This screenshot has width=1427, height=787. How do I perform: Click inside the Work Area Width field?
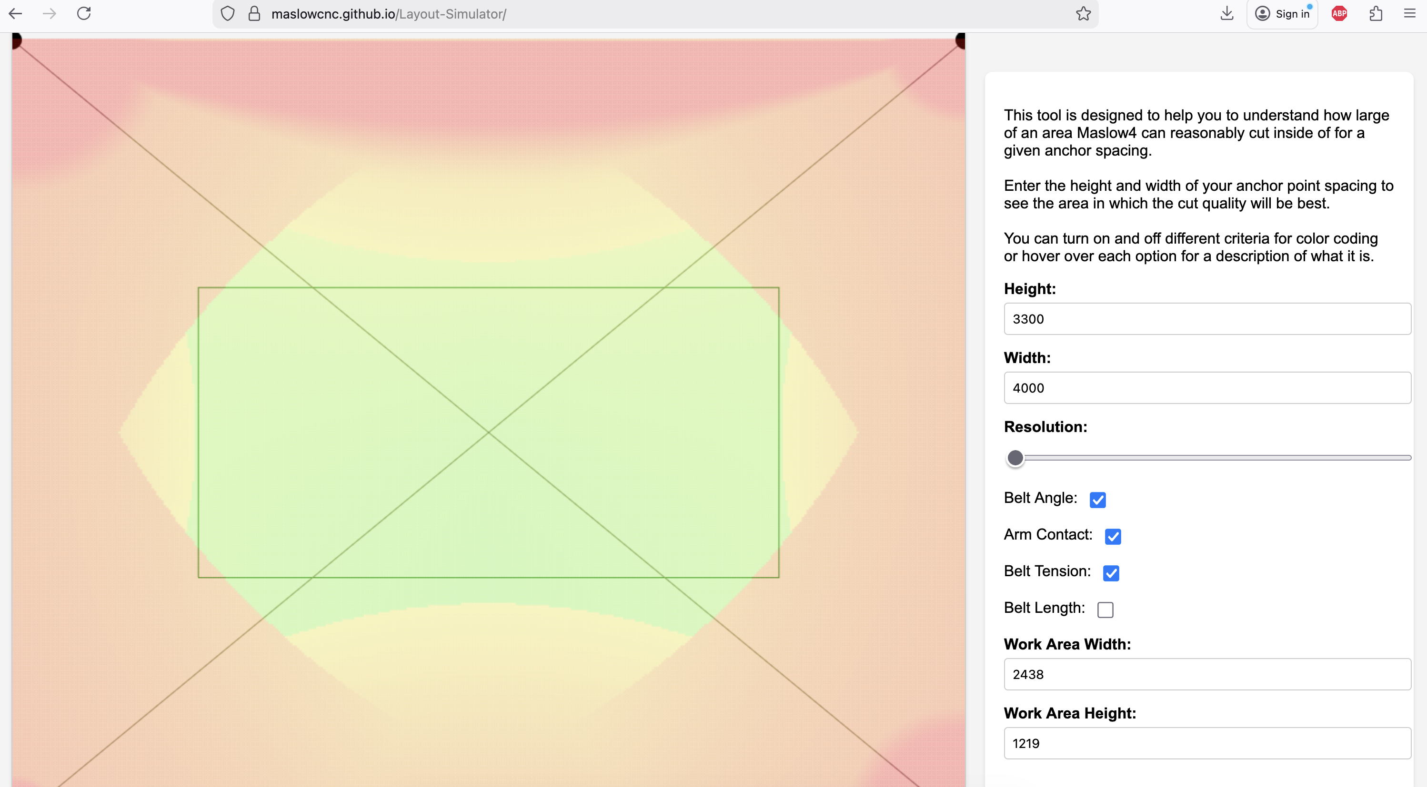pyautogui.click(x=1206, y=674)
